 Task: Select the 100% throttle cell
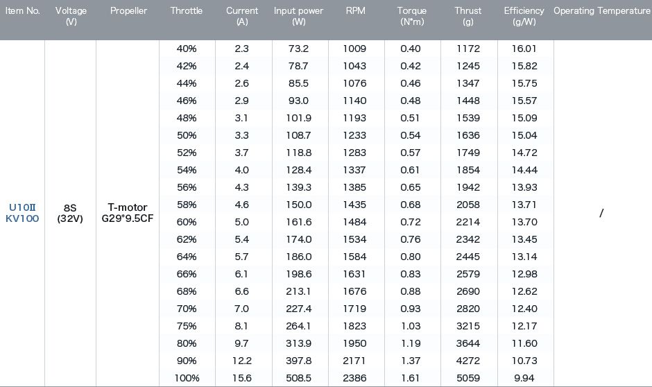187,378
